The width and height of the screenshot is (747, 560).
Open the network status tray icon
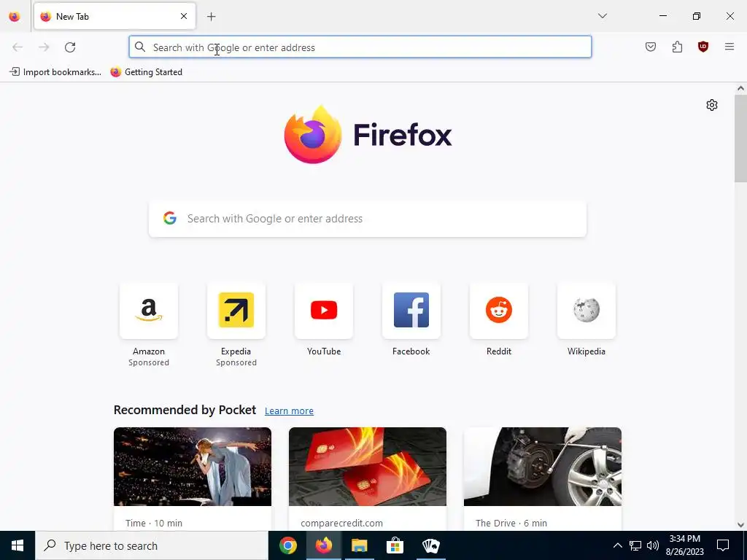point(635,545)
